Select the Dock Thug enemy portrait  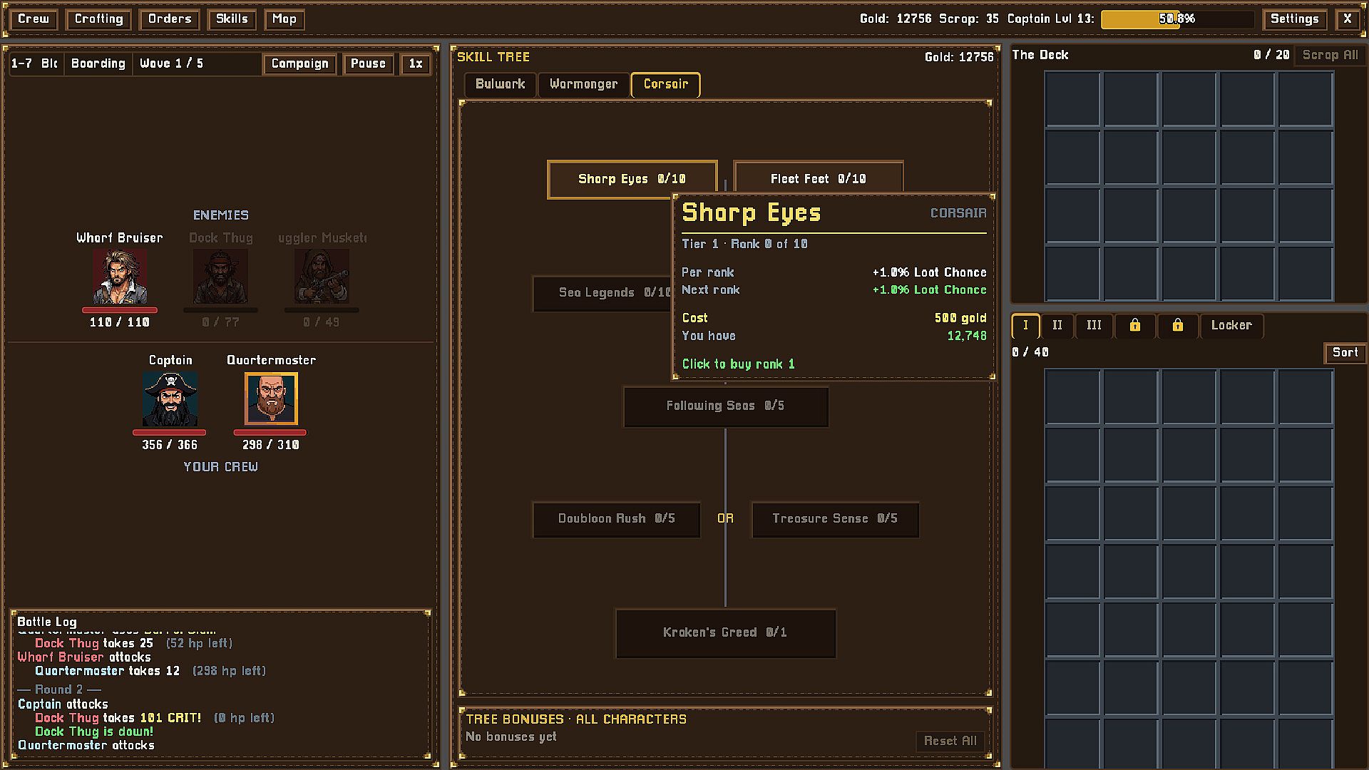coord(220,277)
